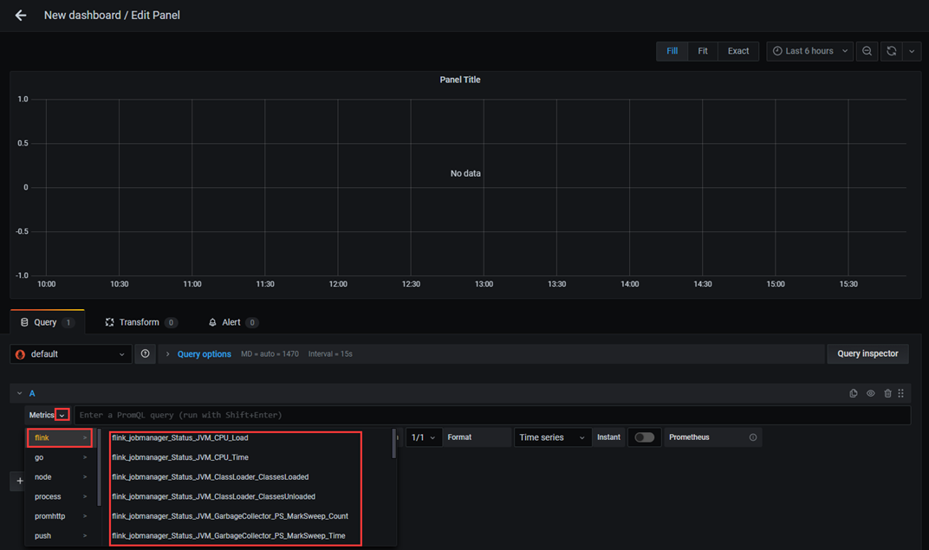Click the drag handle icon of query A
The image size is (929, 550).
900,393
